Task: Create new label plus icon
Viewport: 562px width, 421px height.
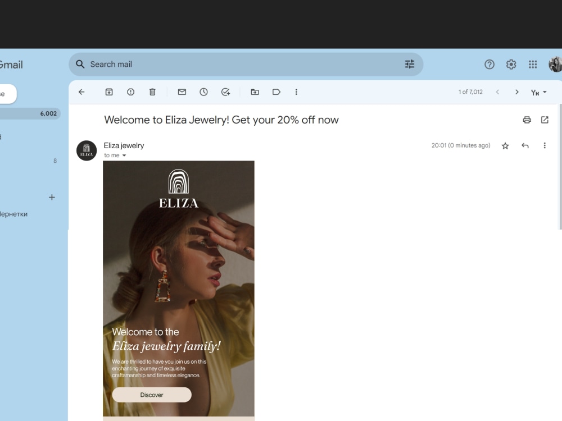Action: pos(52,197)
